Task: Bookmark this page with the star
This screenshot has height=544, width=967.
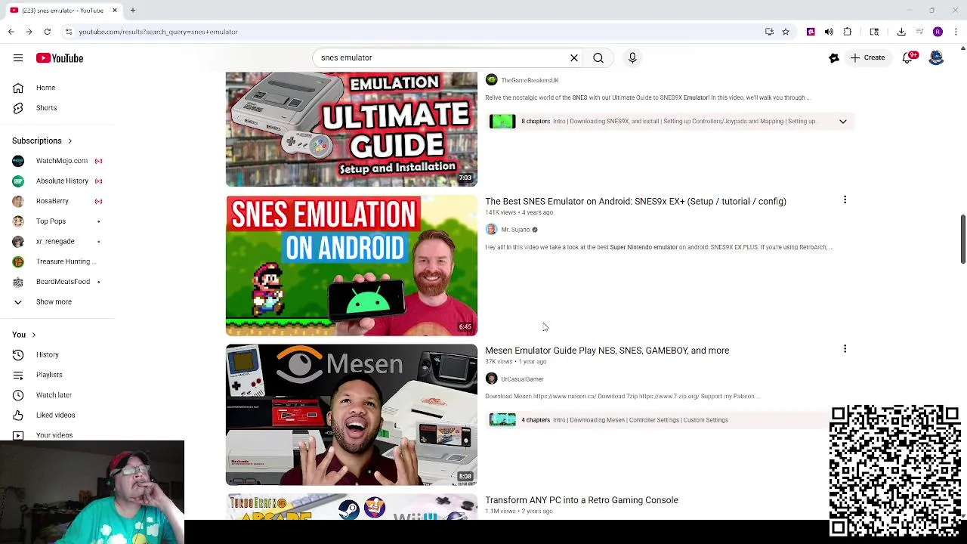Action: point(786,32)
